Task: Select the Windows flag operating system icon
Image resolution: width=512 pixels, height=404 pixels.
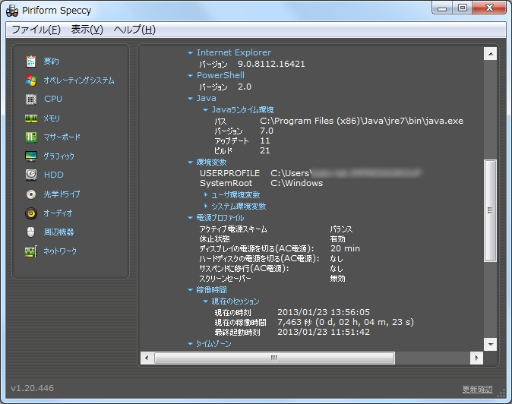Action: [31, 80]
